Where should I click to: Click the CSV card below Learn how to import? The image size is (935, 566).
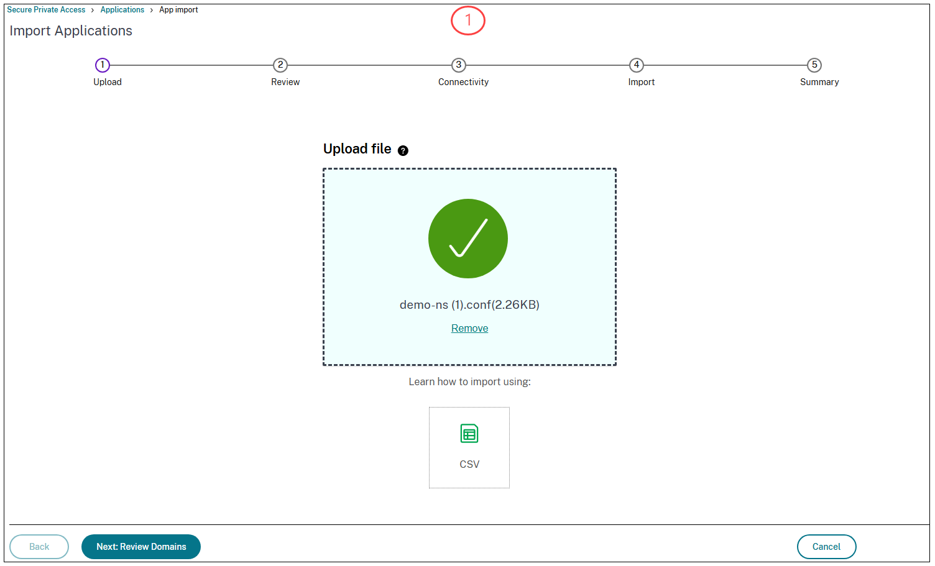(469, 447)
